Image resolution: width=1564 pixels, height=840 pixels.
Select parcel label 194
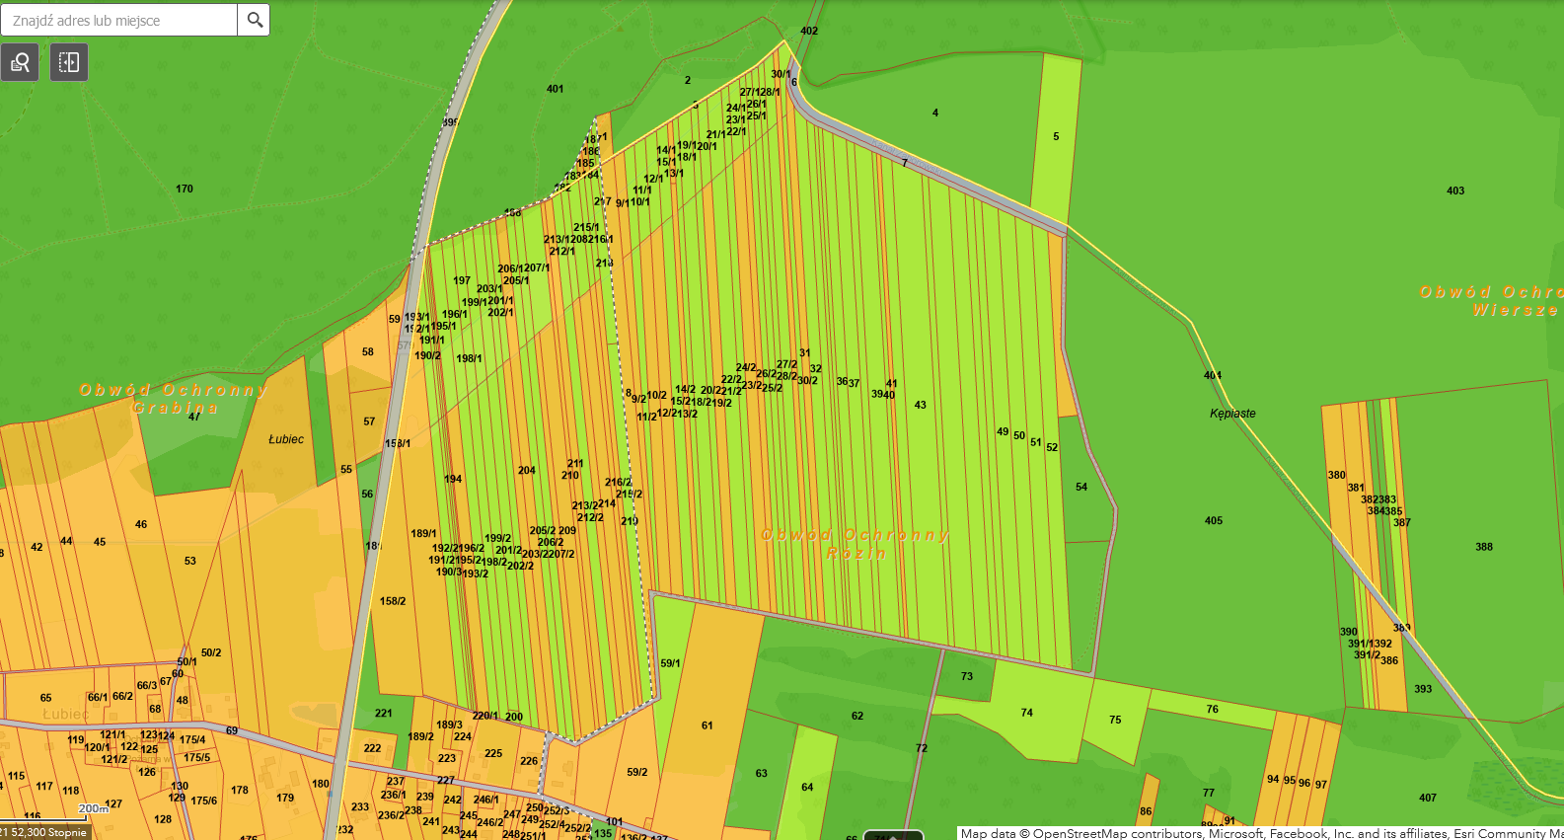tap(453, 479)
